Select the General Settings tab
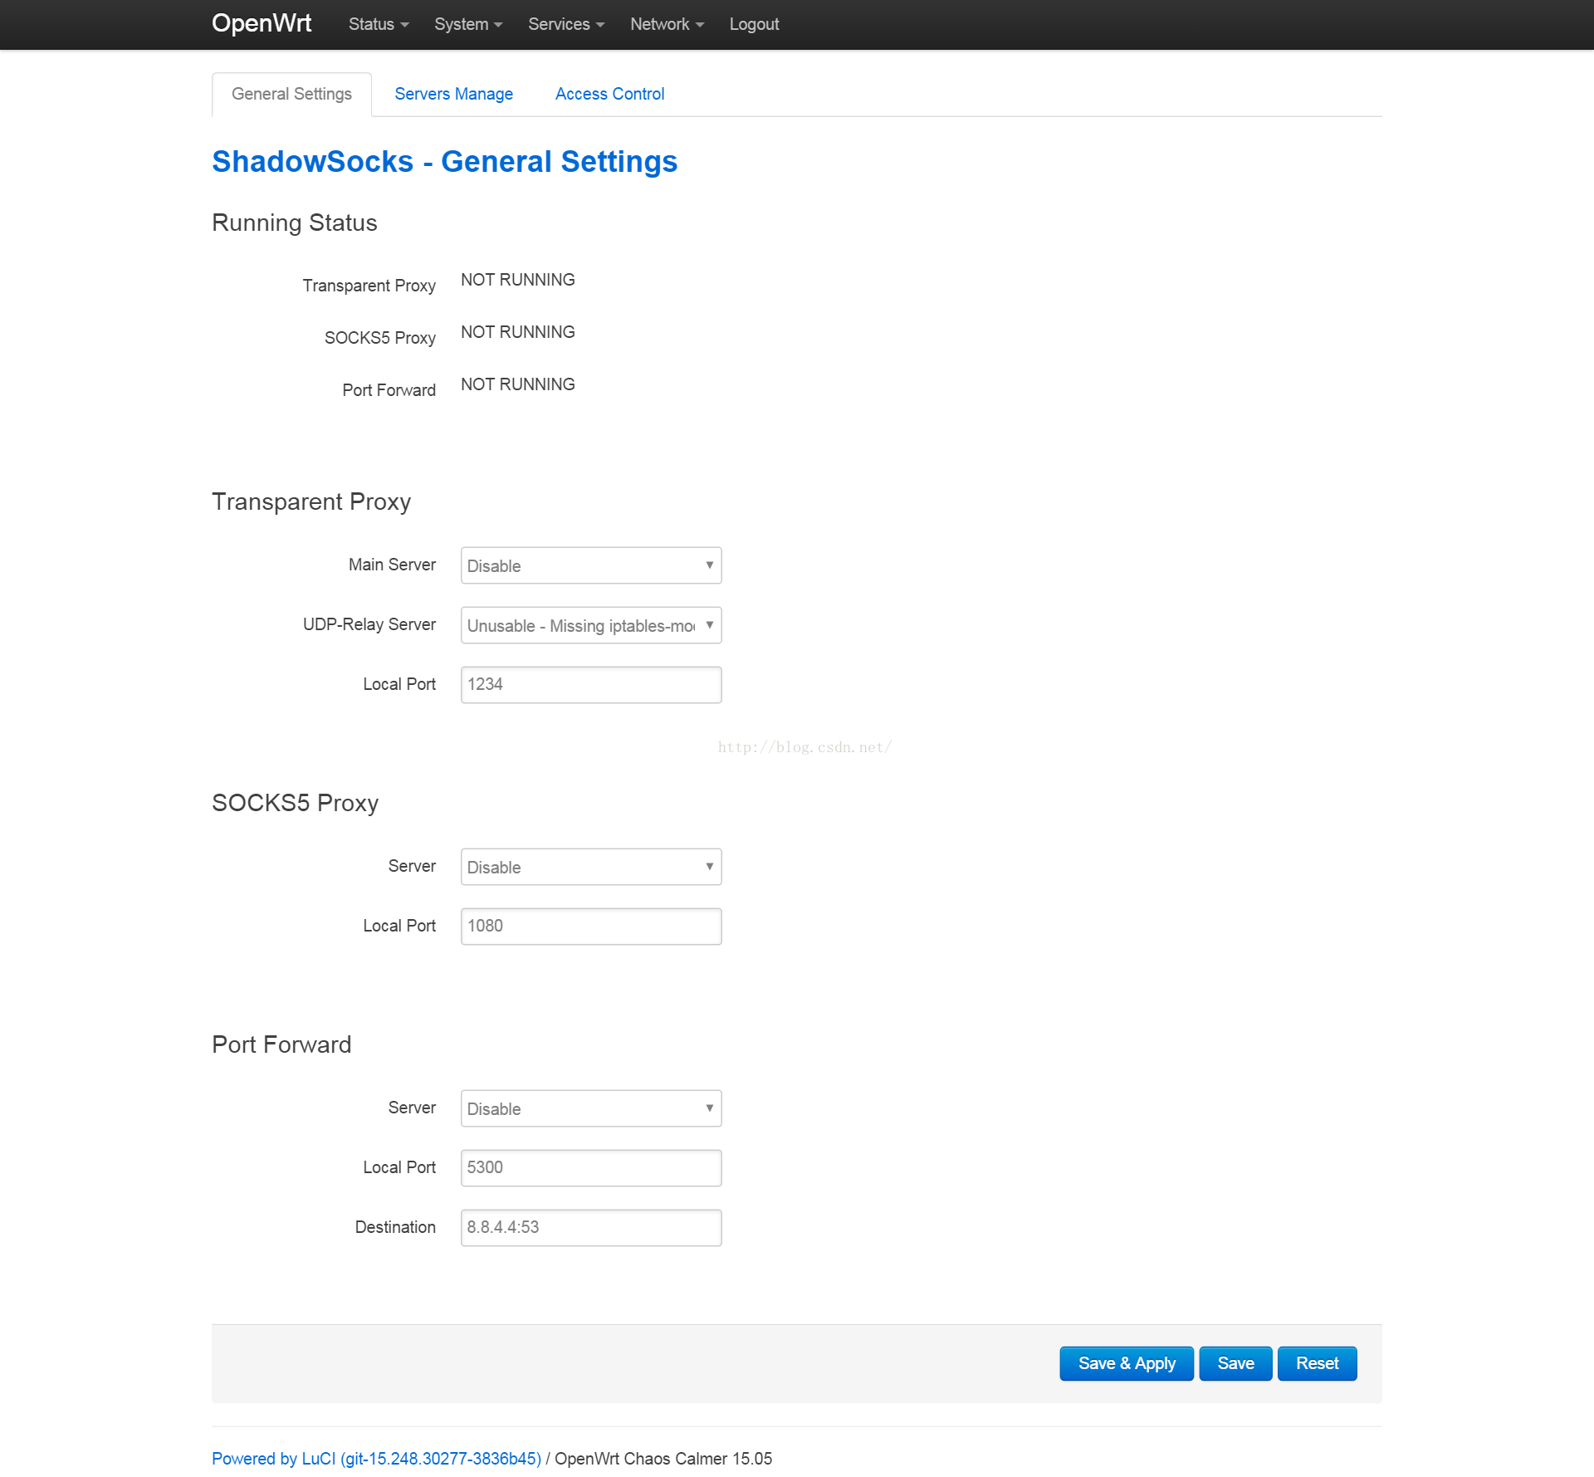 click(x=291, y=94)
